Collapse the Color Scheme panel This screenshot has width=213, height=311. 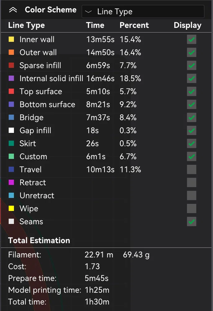tap(13, 10)
